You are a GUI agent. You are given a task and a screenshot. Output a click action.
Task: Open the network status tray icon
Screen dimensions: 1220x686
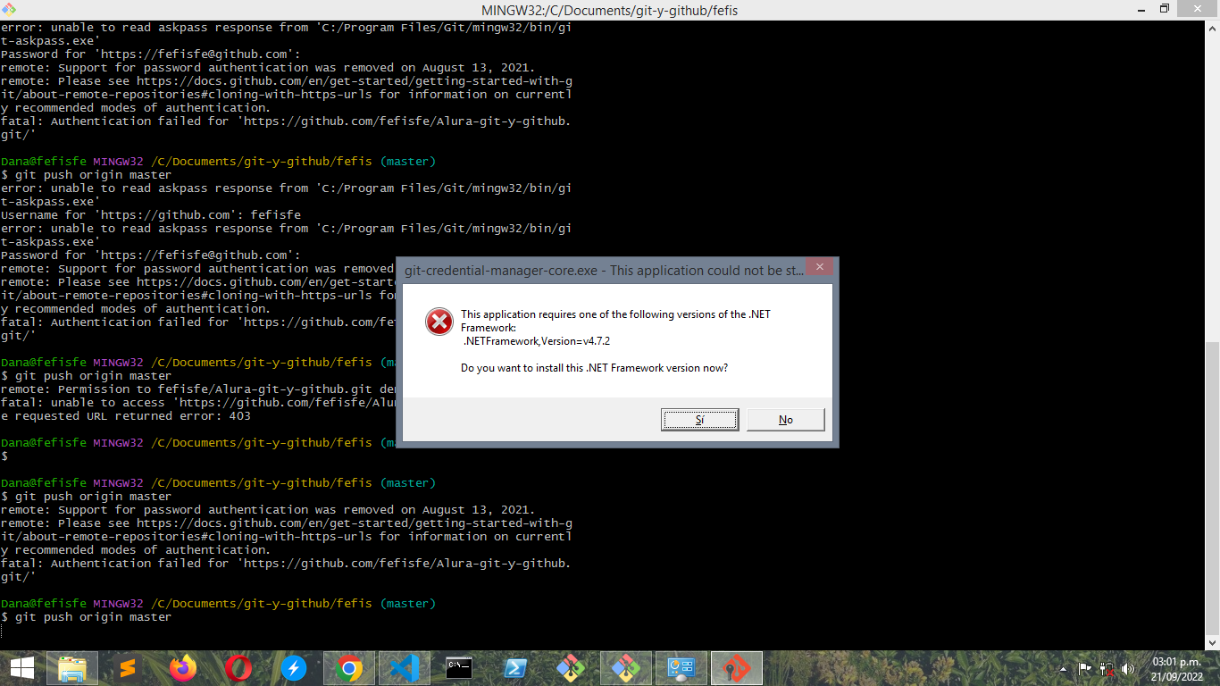tap(1107, 668)
